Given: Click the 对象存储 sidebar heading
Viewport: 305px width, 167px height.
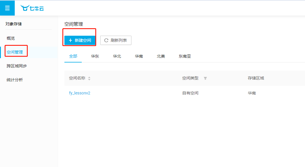Looking at the screenshot, I should [x=14, y=24].
